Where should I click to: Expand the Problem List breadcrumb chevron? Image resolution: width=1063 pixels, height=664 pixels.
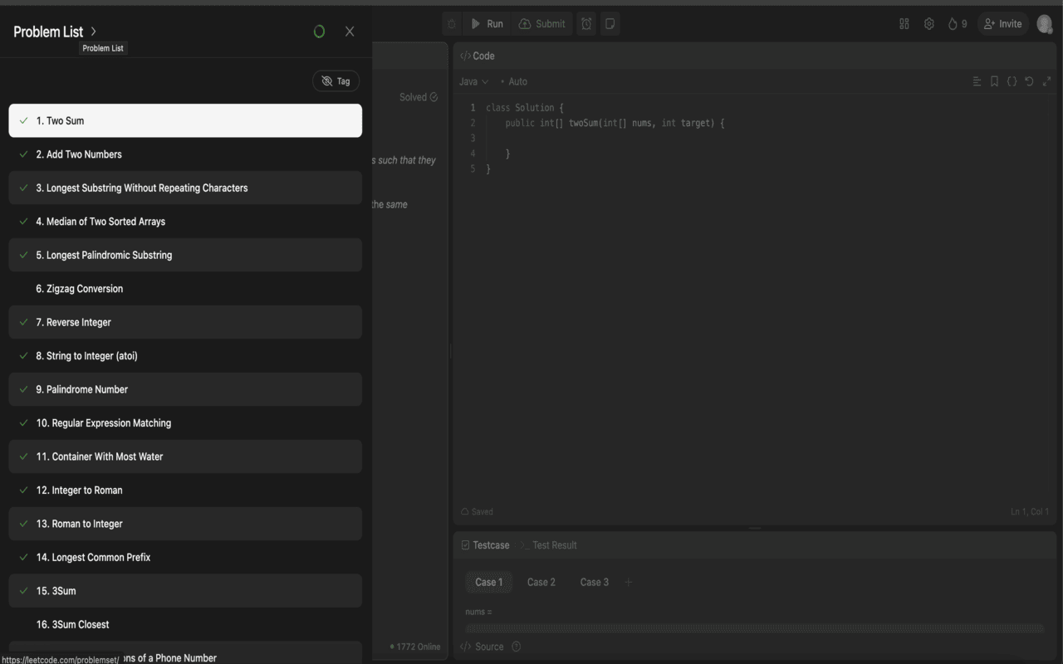[93, 32]
